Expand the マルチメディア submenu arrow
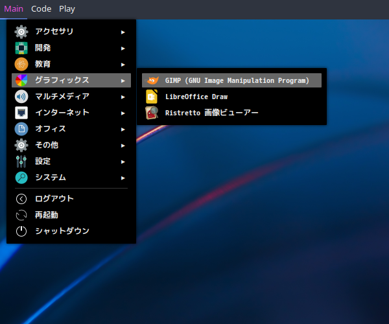The image size is (389, 324). (123, 97)
